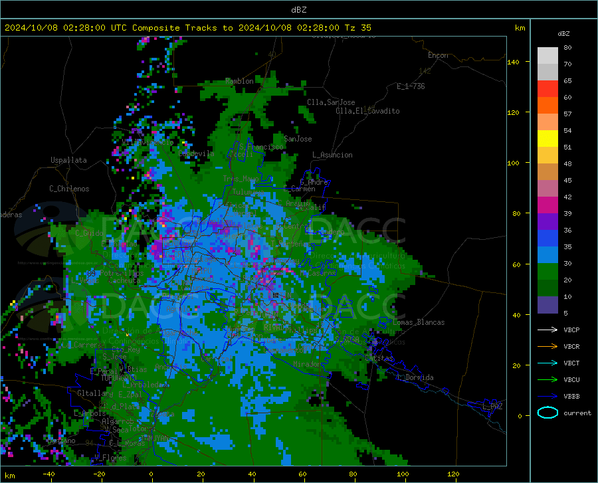Click the '120' tick on bottom axis
Viewport: 598px width, 483px height.
tap(453, 474)
